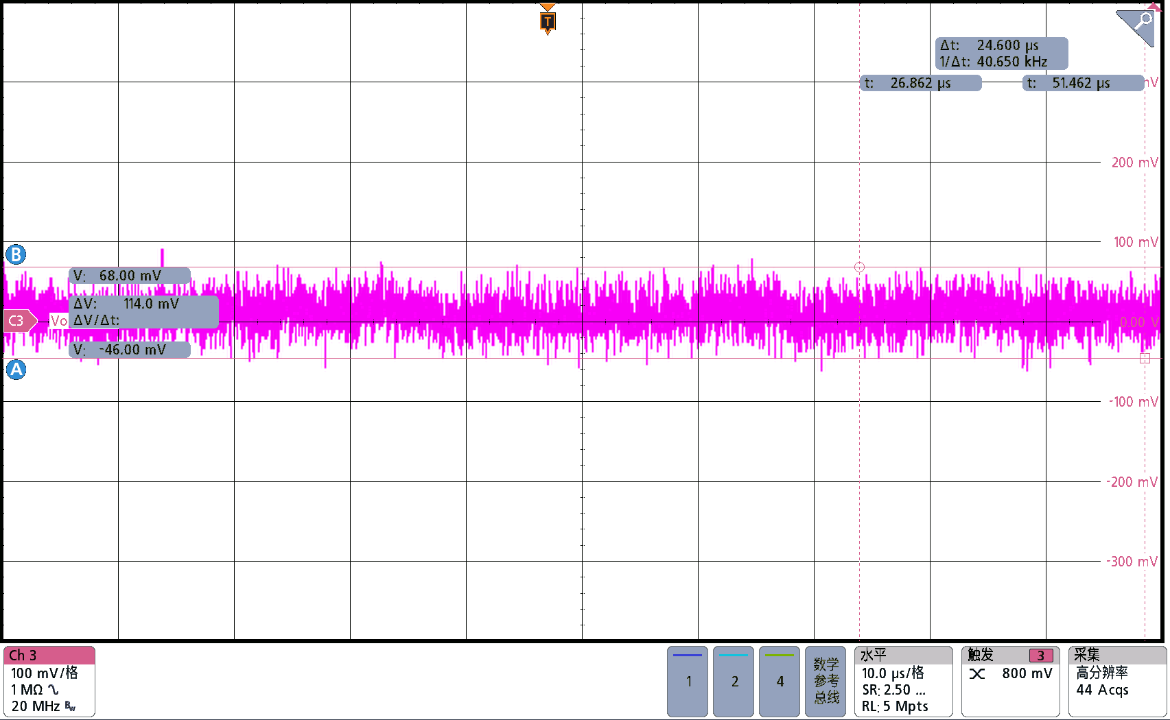Click the -100 mV axis label
This screenshot has width=1170, height=720.
(1134, 402)
